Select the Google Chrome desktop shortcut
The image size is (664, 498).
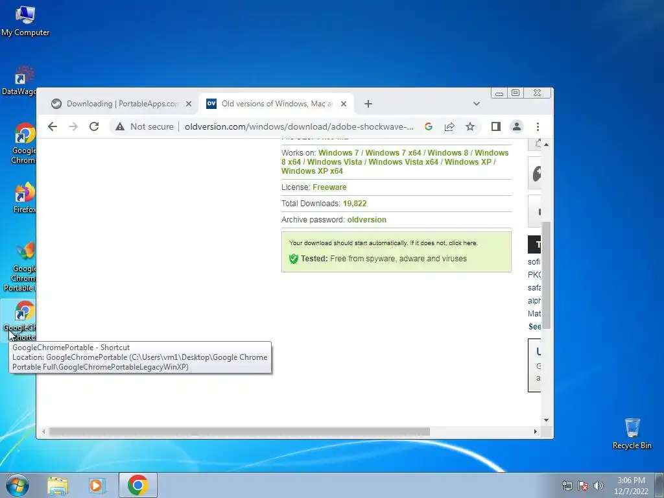(24, 143)
